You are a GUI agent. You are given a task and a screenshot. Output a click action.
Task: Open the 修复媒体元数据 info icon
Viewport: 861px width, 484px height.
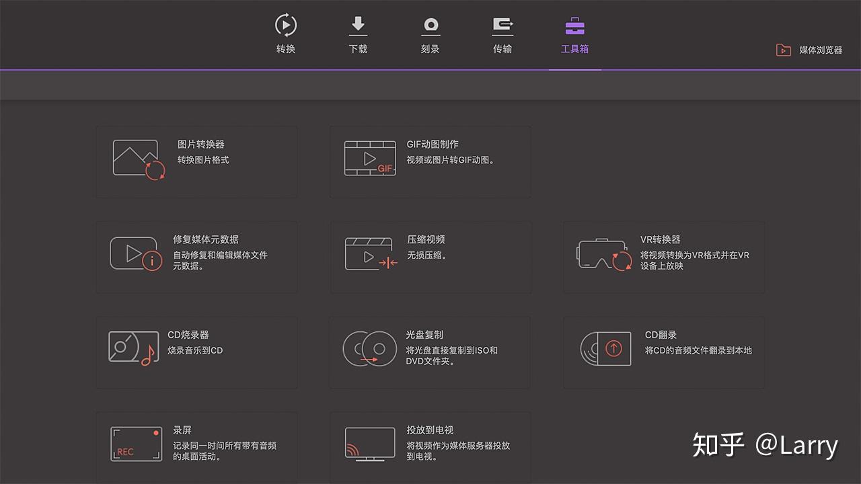(137, 254)
